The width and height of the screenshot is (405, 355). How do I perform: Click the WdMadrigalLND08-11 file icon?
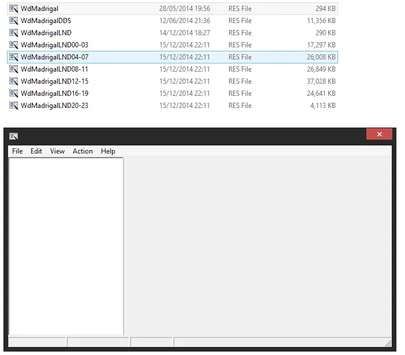click(x=14, y=69)
